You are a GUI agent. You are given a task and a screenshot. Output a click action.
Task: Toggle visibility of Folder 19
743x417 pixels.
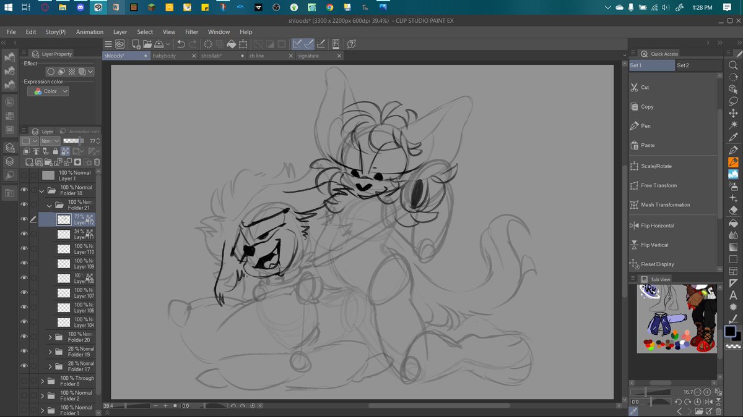[24, 352]
